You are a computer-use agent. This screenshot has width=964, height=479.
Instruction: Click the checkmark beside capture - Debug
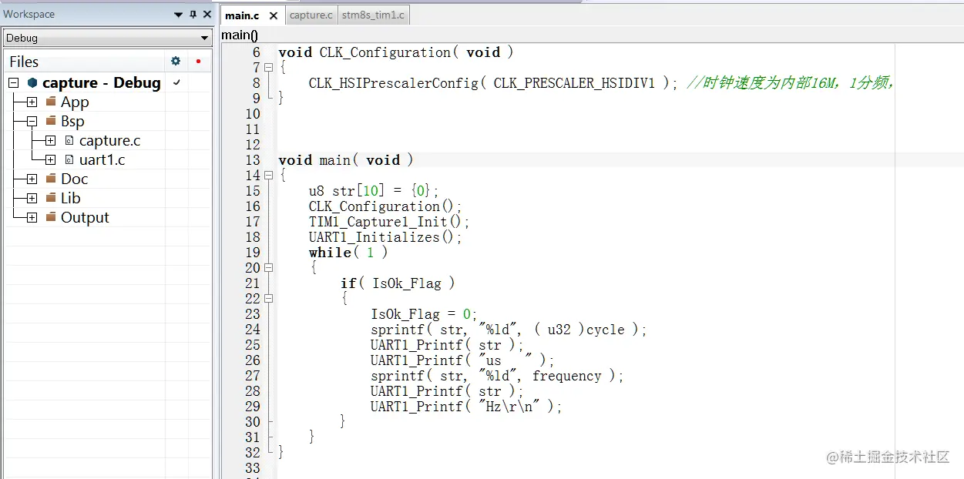click(176, 82)
